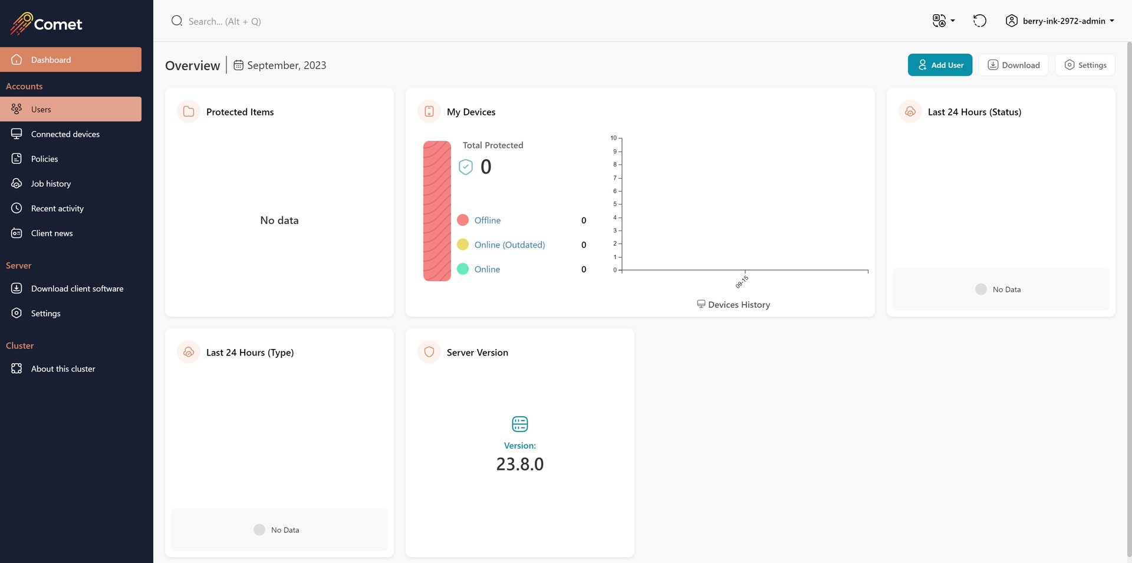Click the calendar icon next to September, 2023
This screenshot has height=563, width=1132.
point(238,65)
